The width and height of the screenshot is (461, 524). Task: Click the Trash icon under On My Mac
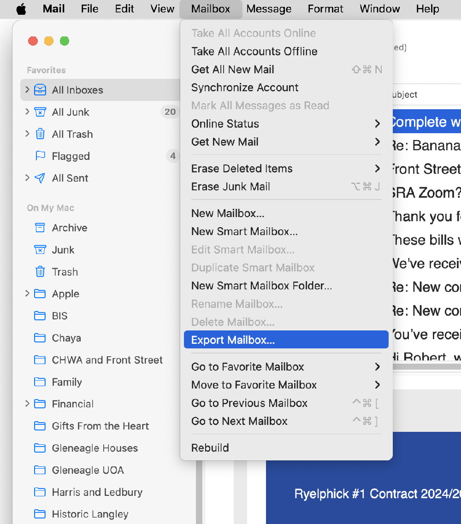[40, 272]
